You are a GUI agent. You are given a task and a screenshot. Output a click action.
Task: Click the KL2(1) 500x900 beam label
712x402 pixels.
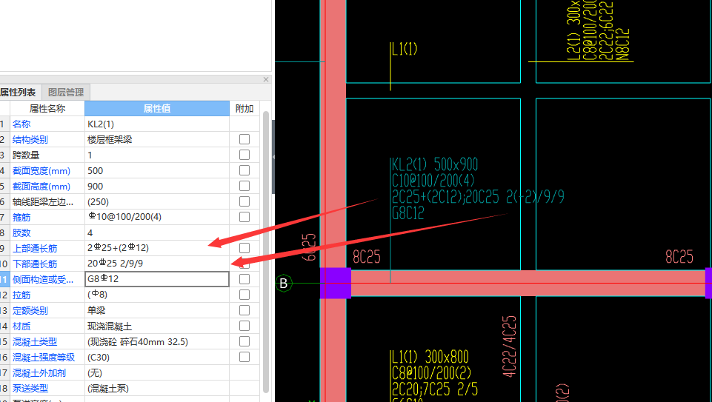435,164
